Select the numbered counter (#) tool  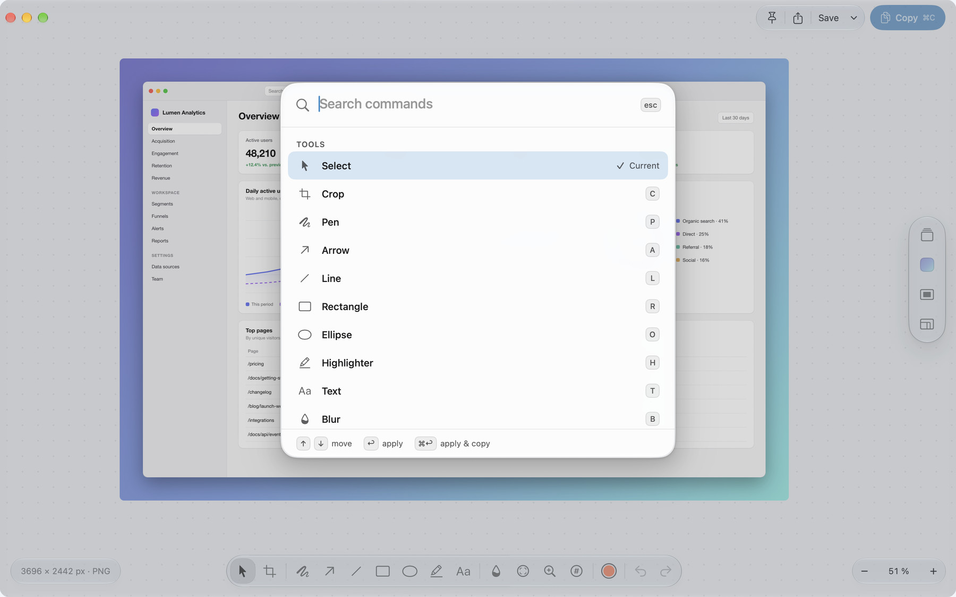tap(576, 571)
